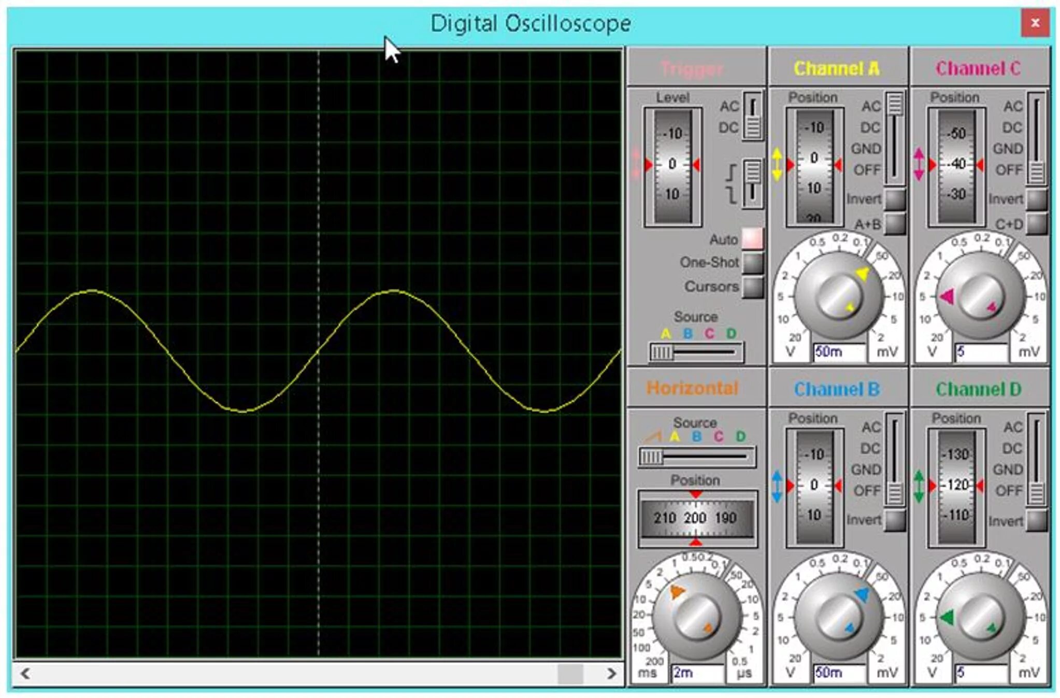Toggle Channel A Invert button

895,199
